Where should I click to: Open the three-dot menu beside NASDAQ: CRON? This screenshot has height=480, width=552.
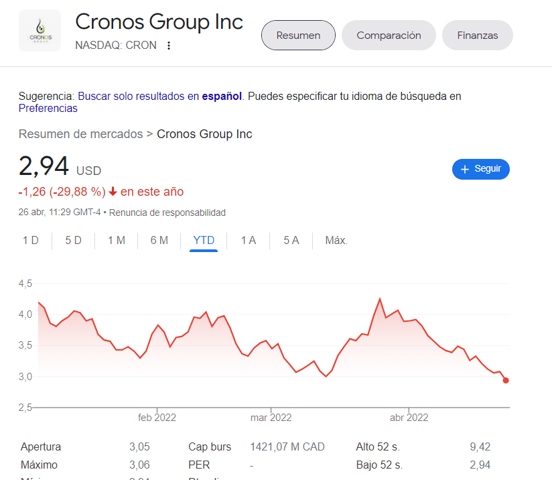pos(169,46)
